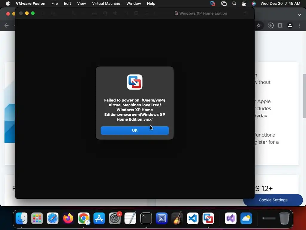Open Visual Studio Code from the Dock

pyautogui.click(x=193, y=218)
